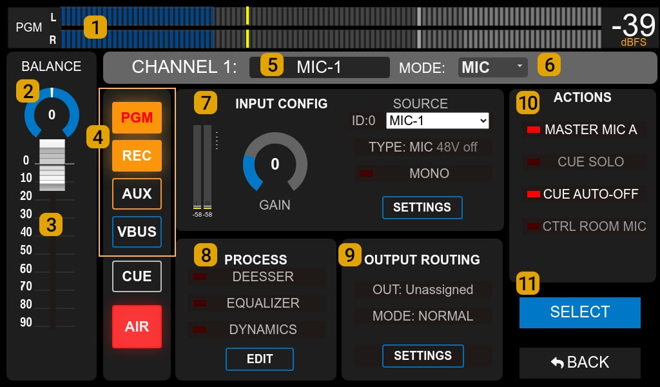Enable the AUX bus button
The height and width of the screenshot is (387, 660).
pos(137,193)
